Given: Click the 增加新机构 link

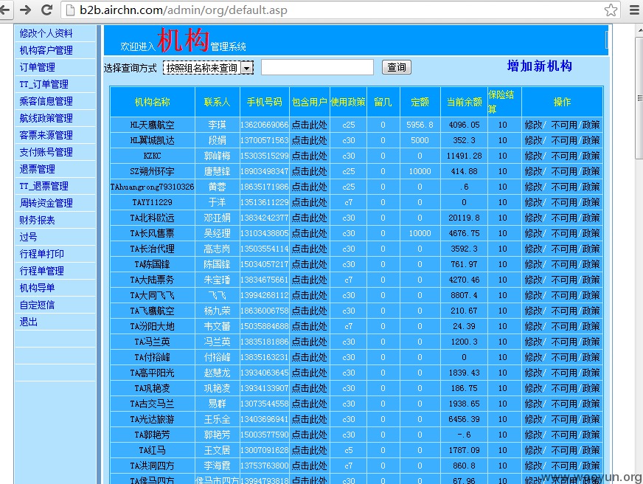Looking at the screenshot, I should pos(539,66).
